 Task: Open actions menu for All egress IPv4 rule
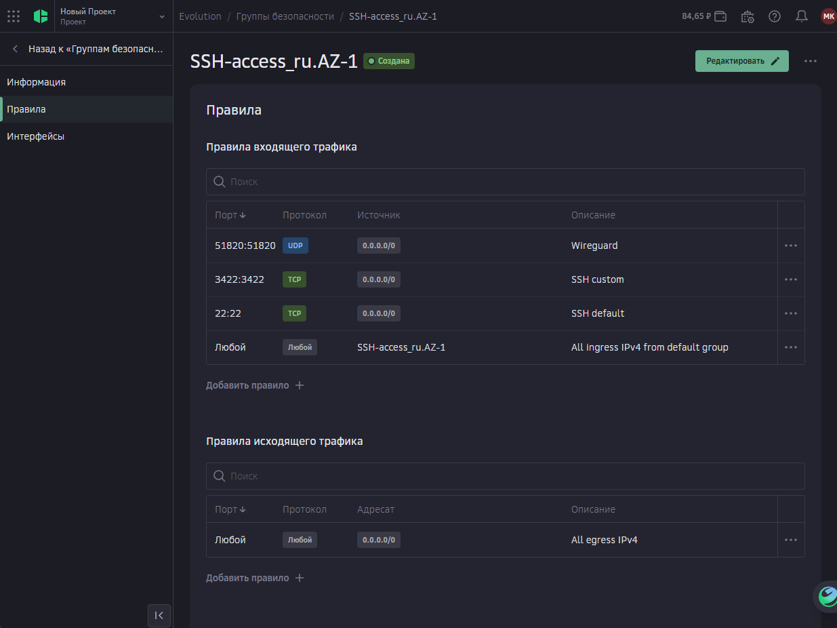[x=791, y=540]
